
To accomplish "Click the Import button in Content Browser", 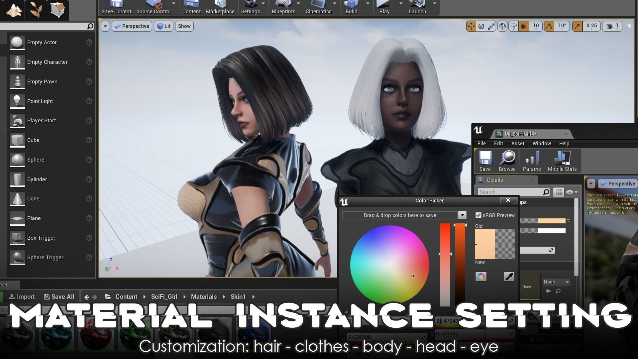I will pyautogui.click(x=22, y=297).
